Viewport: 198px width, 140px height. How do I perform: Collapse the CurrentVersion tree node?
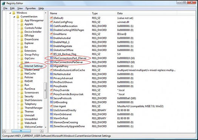pyautogui.click(x=14, y=17)
